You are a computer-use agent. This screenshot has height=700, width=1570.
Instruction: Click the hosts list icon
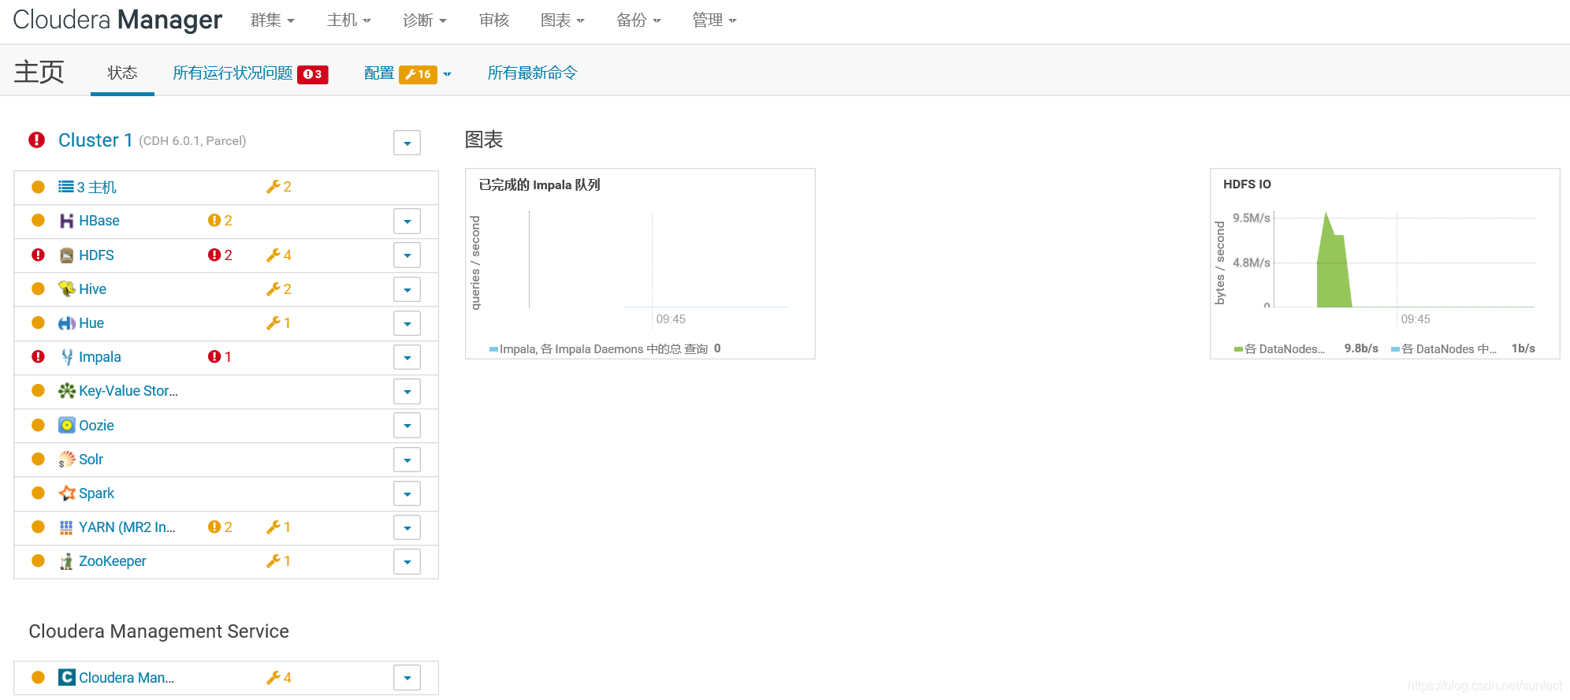click(x=66, y=187)
